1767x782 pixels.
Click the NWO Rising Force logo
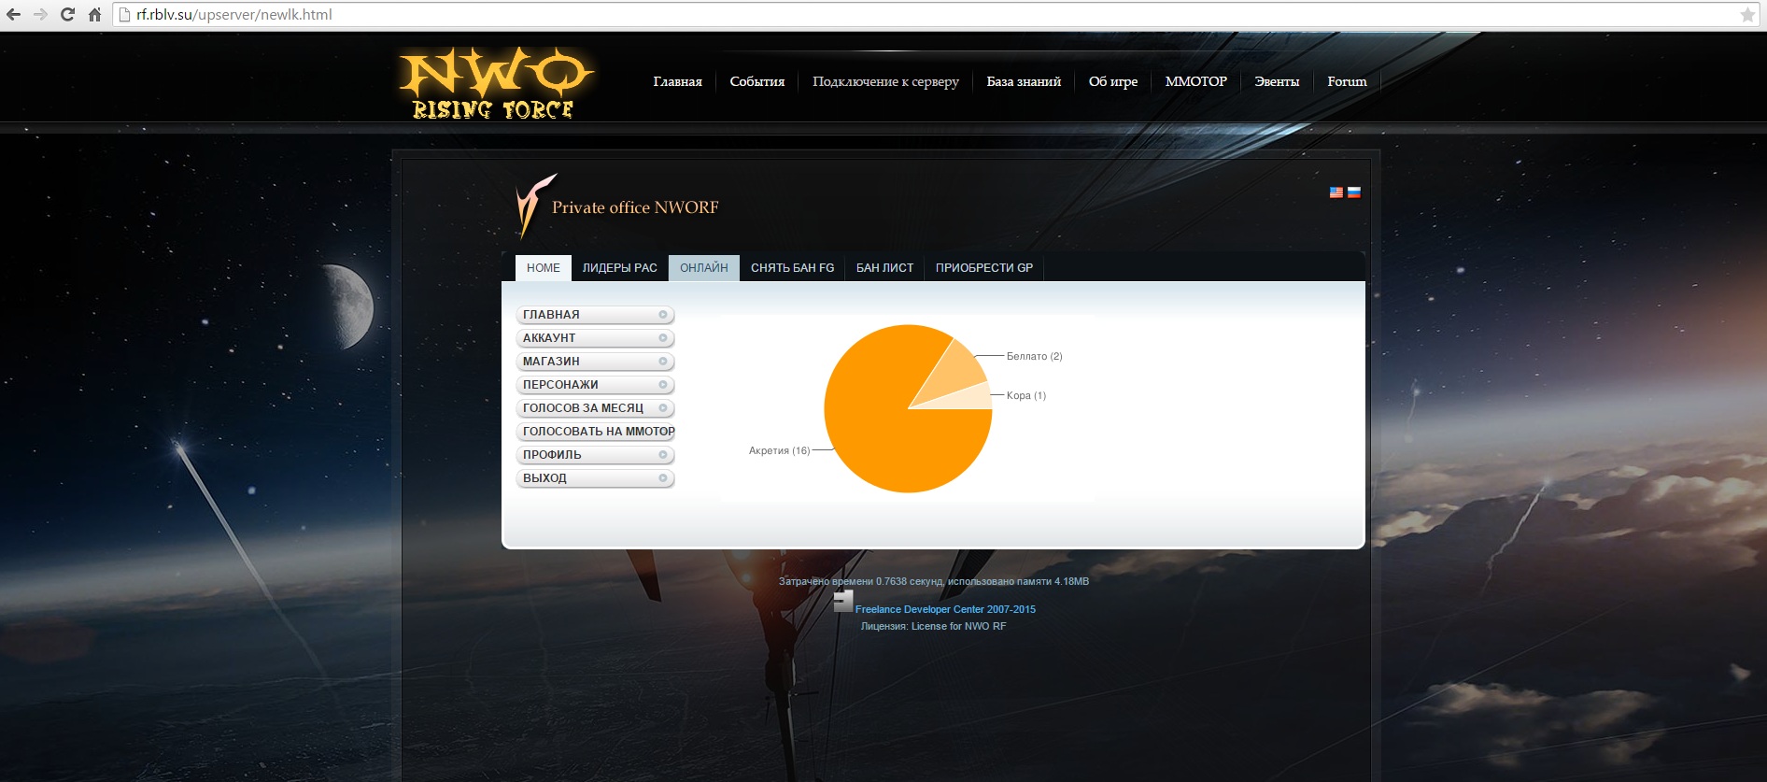click(495, 84)
